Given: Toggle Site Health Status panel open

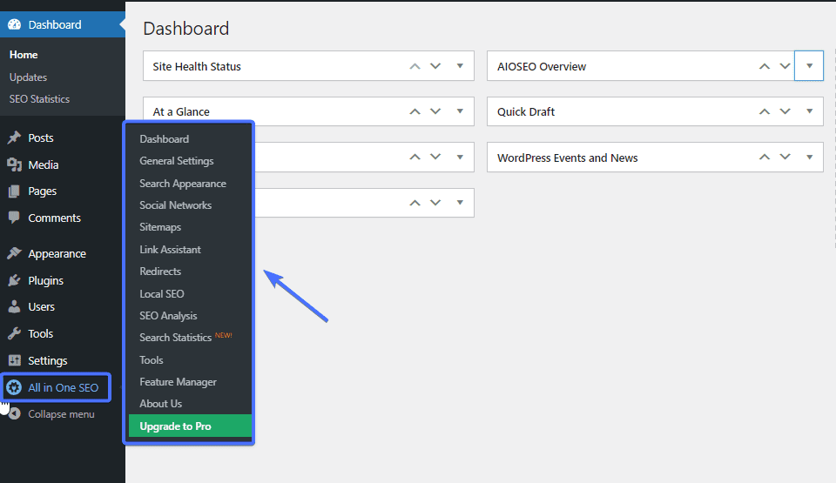Looking at the screenshot, I should (x=460, y=66).
